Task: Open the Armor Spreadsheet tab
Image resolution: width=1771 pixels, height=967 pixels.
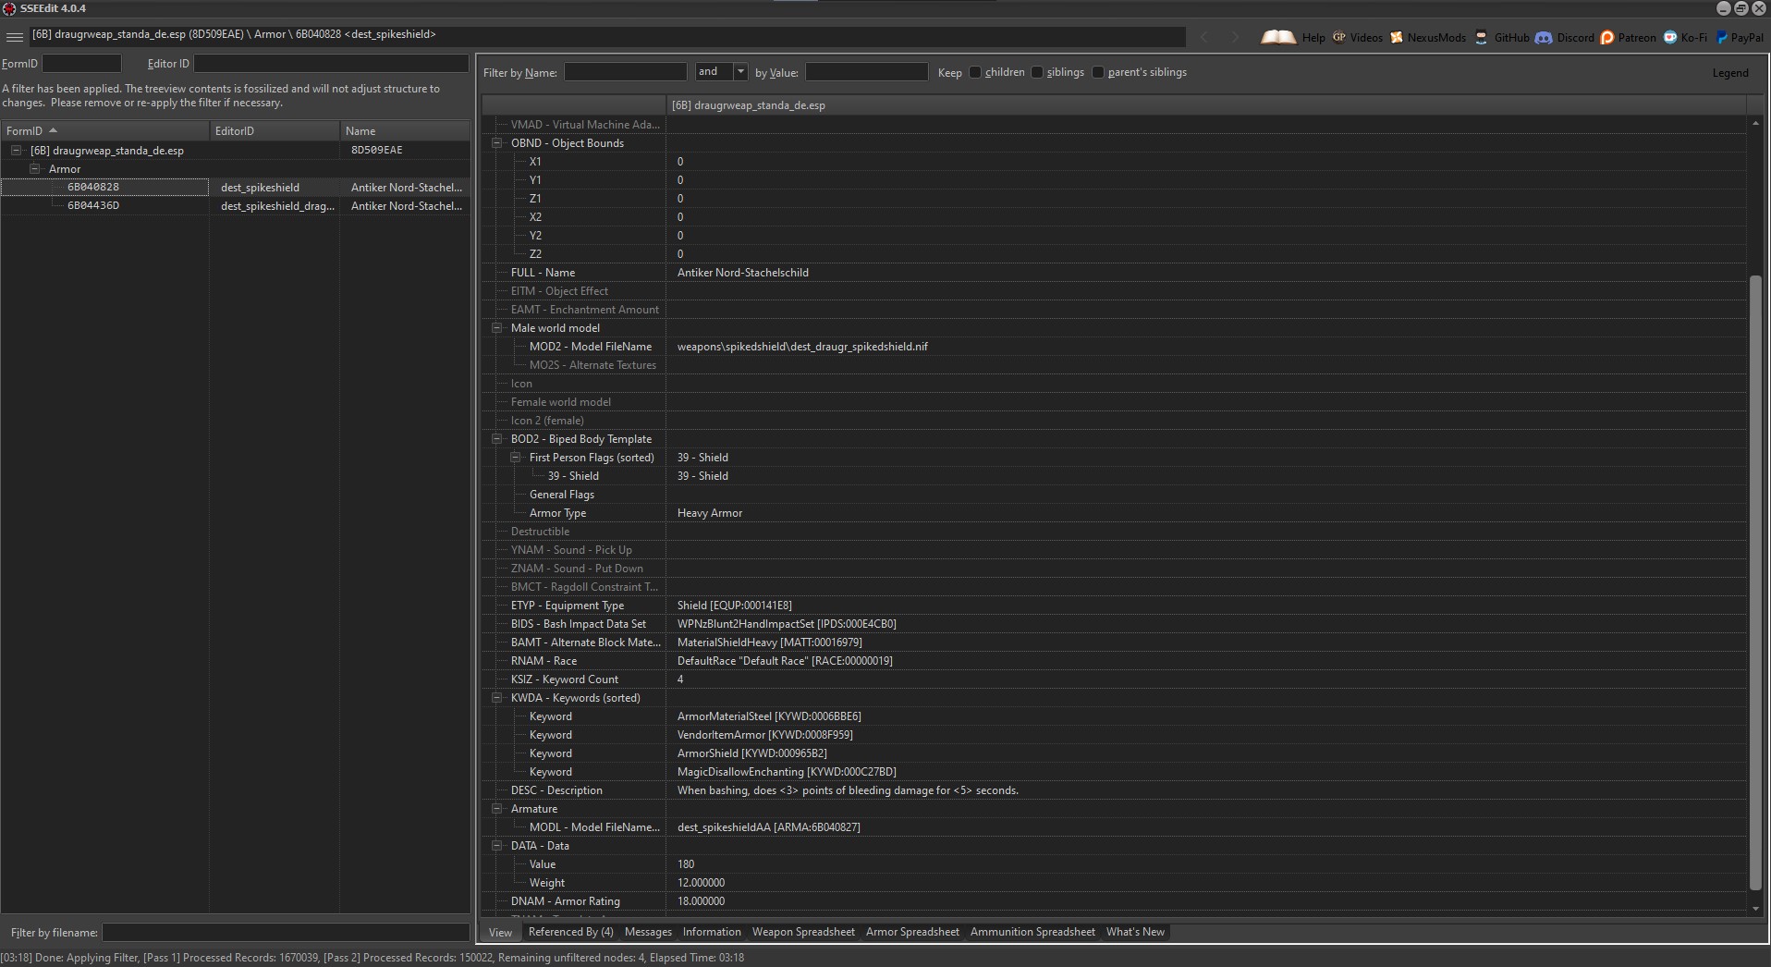Action: [x=912, y=932]
